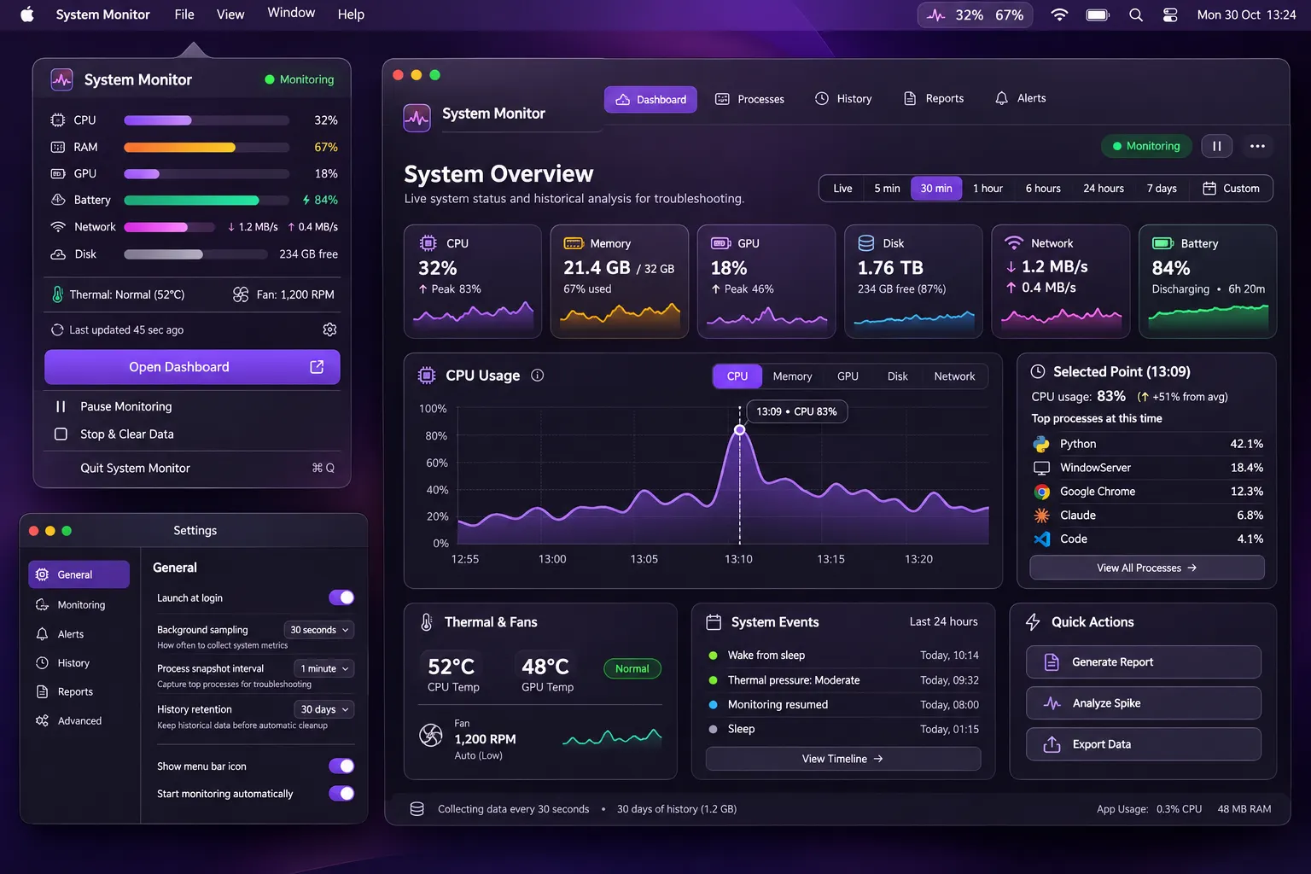Show the Memory chart tab
The height and width of the screenshot is (874, 1311).
[792, 376]
